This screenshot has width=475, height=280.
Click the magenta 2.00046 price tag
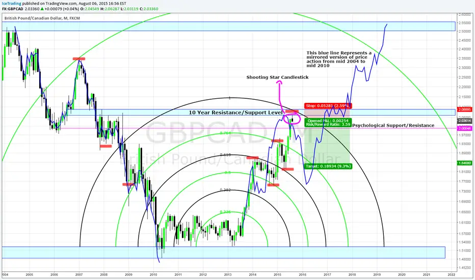click(x=465, y=128)
